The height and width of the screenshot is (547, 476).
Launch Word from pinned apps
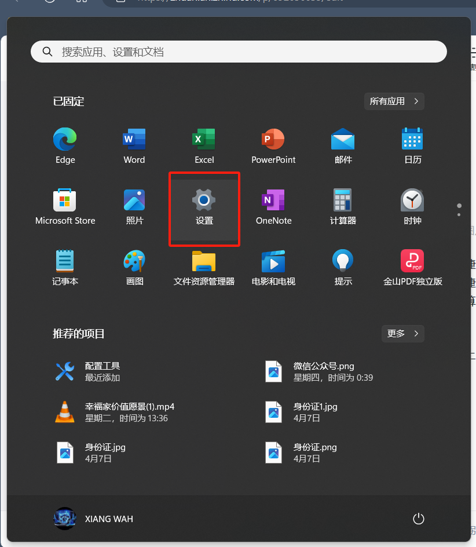[x=134, y=145]
